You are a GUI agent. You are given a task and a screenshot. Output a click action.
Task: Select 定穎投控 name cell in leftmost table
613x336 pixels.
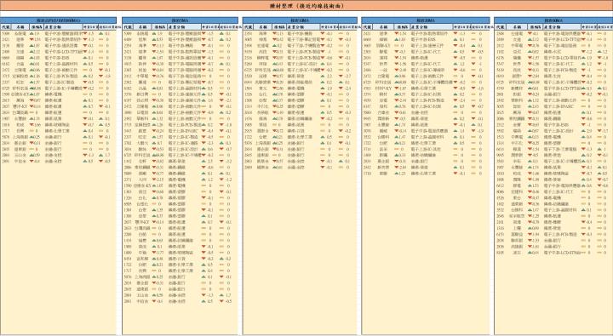[x=20, y=76]
